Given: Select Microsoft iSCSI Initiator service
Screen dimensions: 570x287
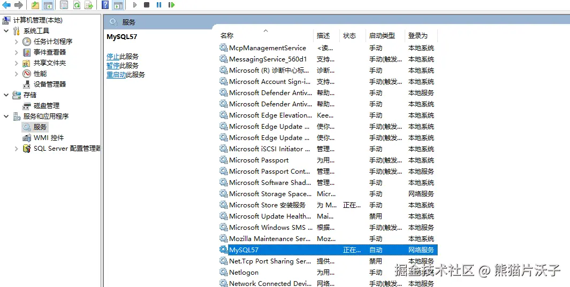Looking at the screenshot, I should point(328,149).
